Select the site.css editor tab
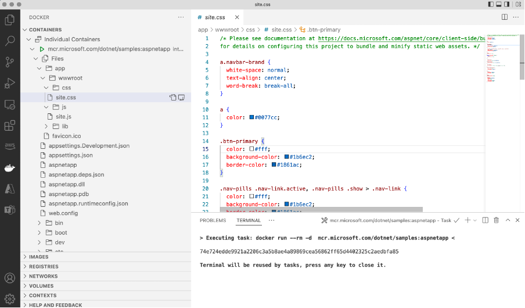This screenshot has width=525, height=308. tap(214, 17)
